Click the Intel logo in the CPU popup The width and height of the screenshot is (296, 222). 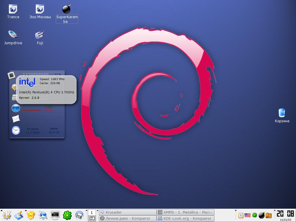(x=27, y=82)
